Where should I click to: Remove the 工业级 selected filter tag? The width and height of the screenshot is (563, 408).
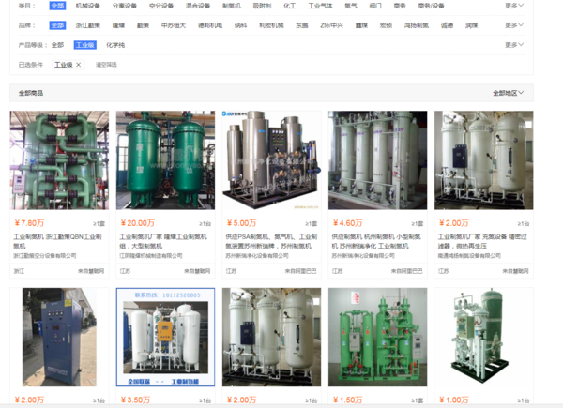pyautogui.click(x=63, y=65)
